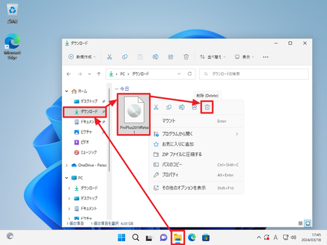
Task: Collapse the ホーム tree node
Action: 67,91
